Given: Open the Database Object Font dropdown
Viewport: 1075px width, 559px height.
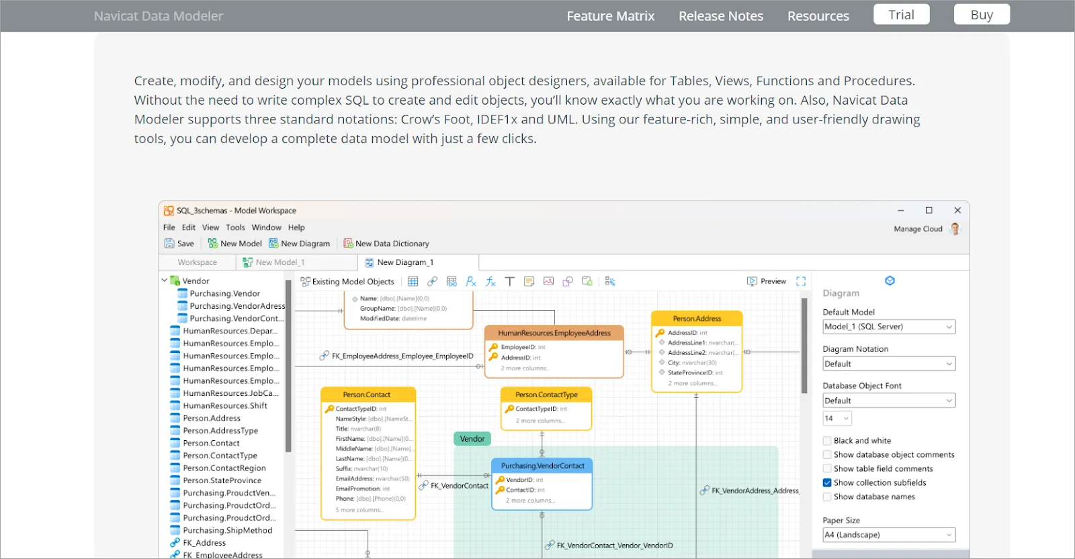Looking at the screenshot, I should pos(889,401).
